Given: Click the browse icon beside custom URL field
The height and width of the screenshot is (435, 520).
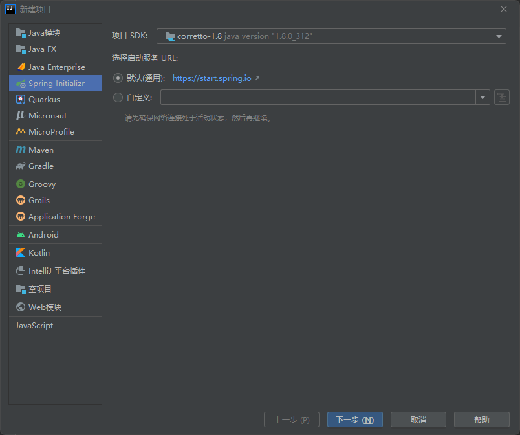Looking at the screenshot, I should [501, 98].
